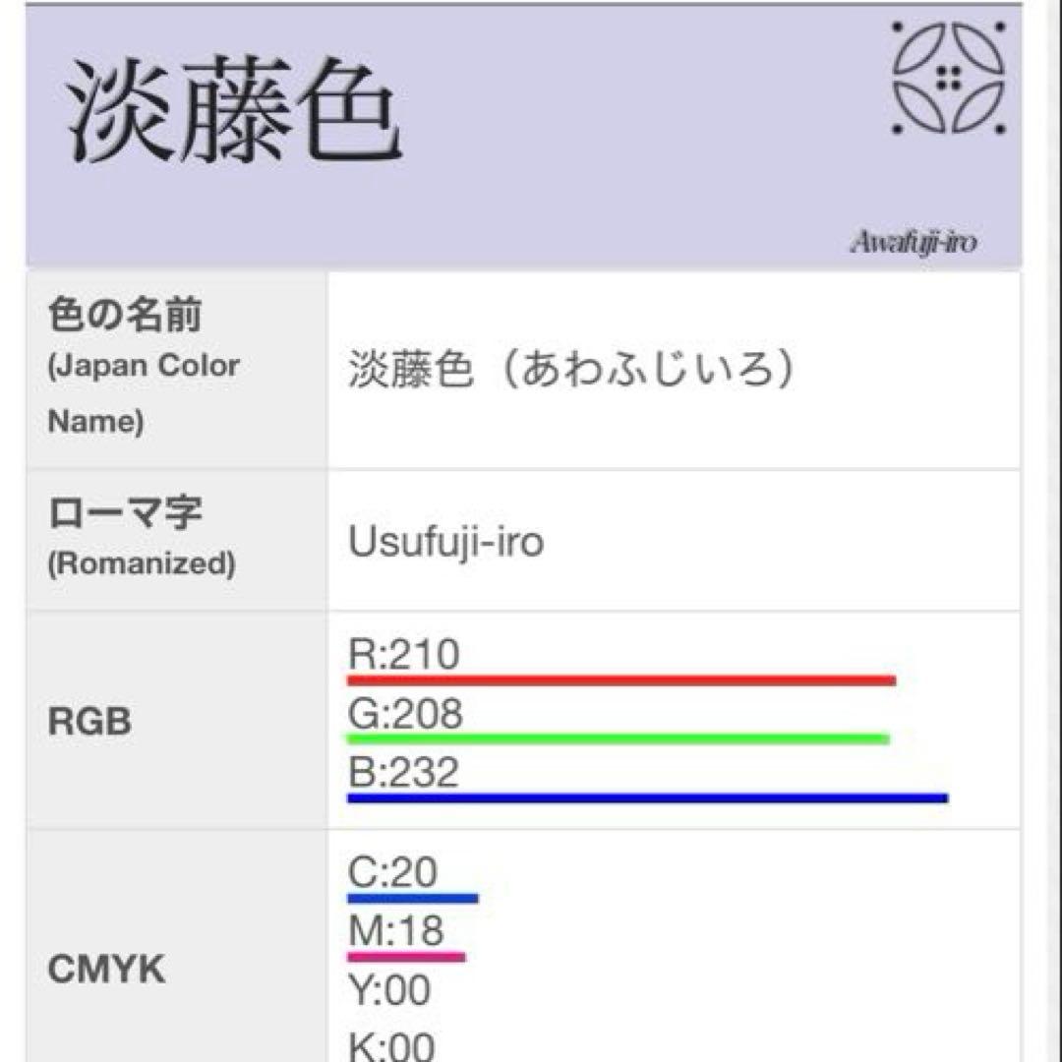Click the green G value bar
This screenshot has width=1062, height=1062.
(x=618, y=738)
